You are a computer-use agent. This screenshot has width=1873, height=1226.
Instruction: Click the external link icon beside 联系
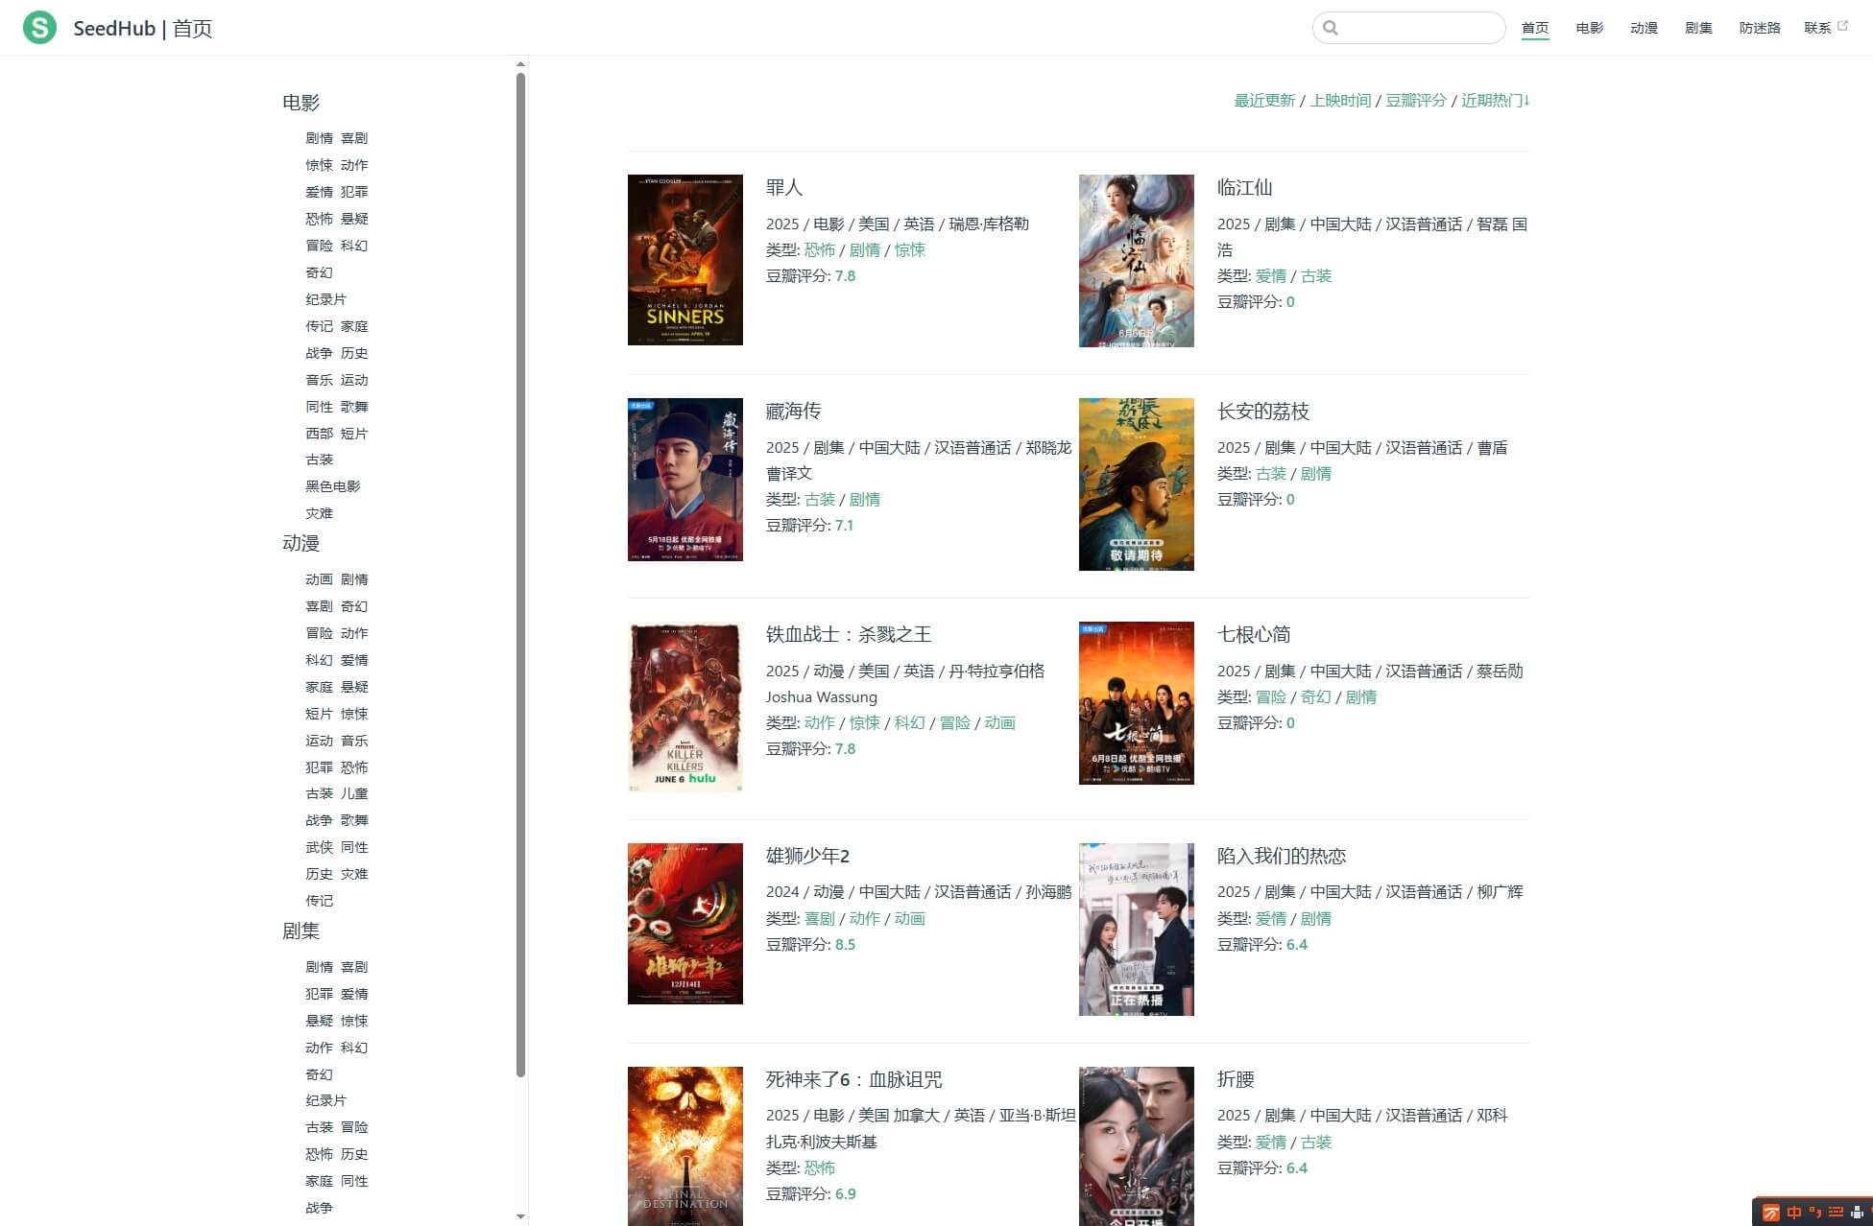click(1842, 26)
